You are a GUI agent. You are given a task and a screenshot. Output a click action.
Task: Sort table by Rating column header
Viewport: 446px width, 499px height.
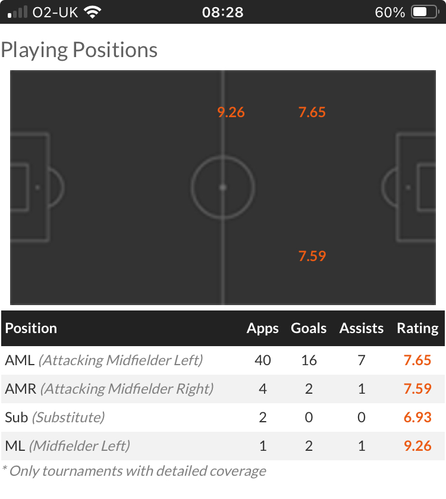(417, 328)
